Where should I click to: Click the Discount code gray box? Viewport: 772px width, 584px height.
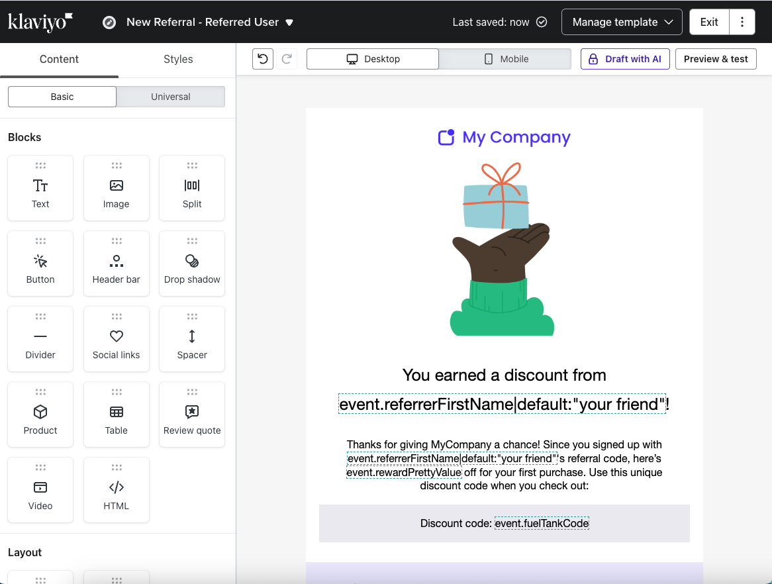tap(504, 524)
